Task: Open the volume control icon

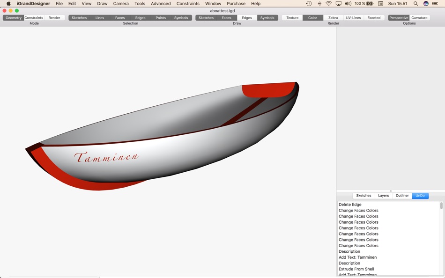Action: tap(348, 3)
